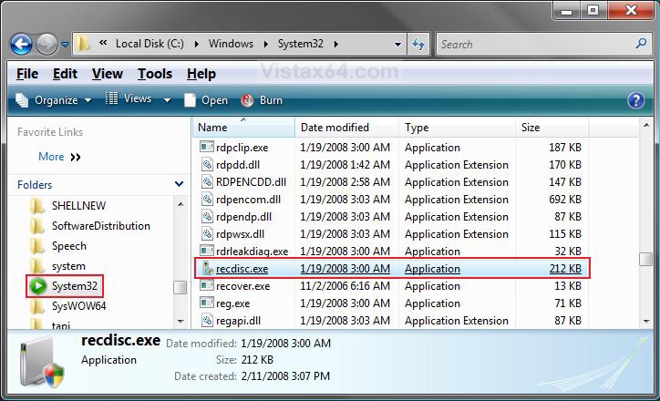Select regapi.dll file icon

[206, 320]
